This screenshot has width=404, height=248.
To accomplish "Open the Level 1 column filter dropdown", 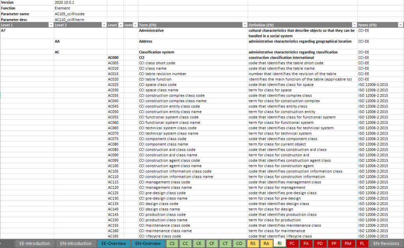I will (51, 25).
